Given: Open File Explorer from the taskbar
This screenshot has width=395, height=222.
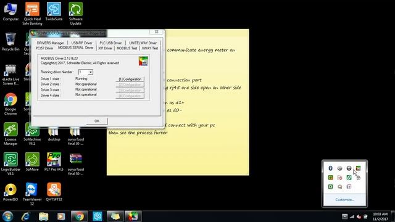Looking at the screenshot, I should (44, 216).
